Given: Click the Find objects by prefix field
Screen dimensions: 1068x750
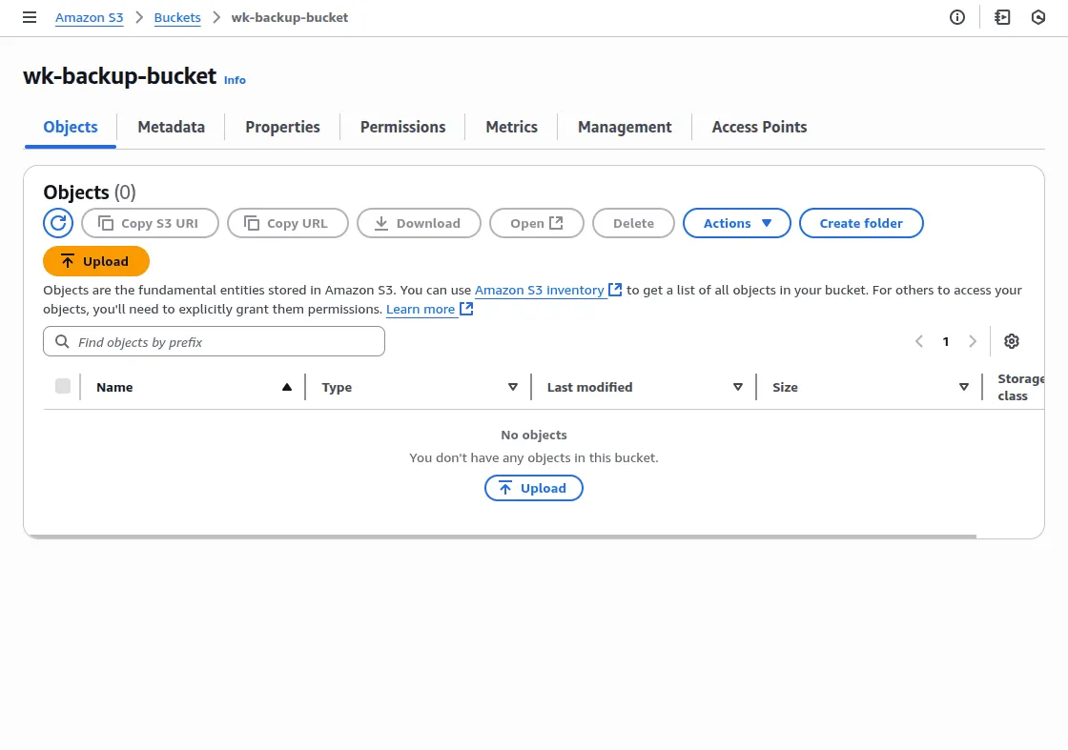Looking at the screenshot, I should coord(214,341).
